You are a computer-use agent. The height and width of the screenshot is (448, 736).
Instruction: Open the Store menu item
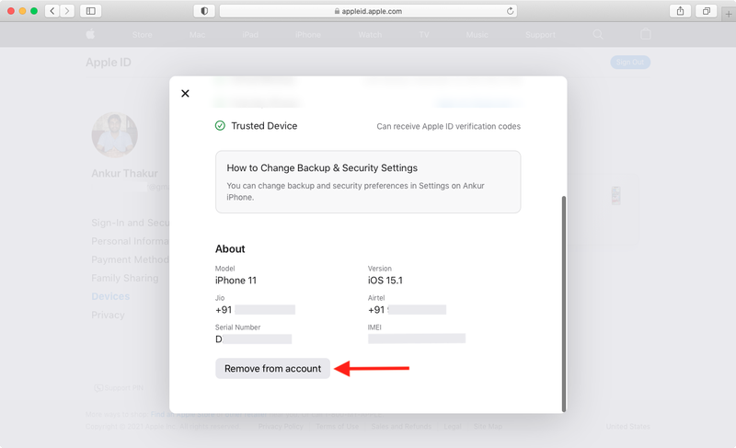tap(143, 35)
